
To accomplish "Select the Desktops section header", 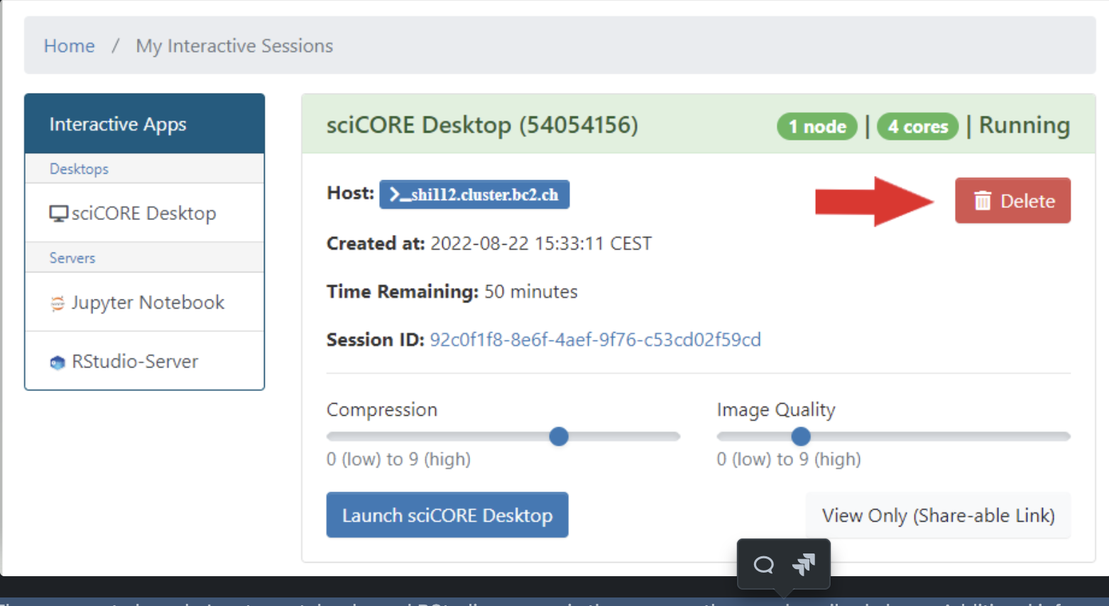I will point(79,169).
